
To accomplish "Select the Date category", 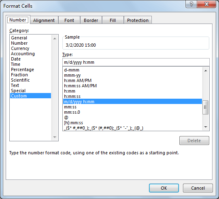I will (x=30, y=59).
